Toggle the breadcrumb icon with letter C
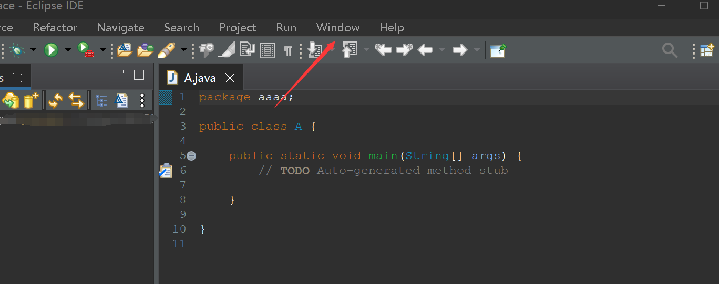This screenshot has width=719, height=284. [207, 50]
